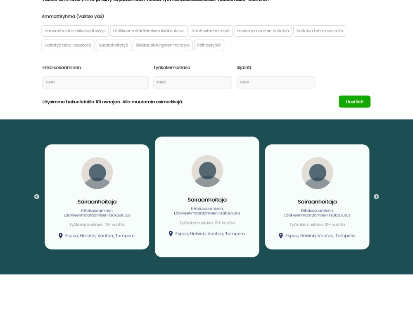The width and height of the screenshot is (413, 310).
Task: Click the location pin on the right Sairaanhoitaja card
Action: pos(281,235)
